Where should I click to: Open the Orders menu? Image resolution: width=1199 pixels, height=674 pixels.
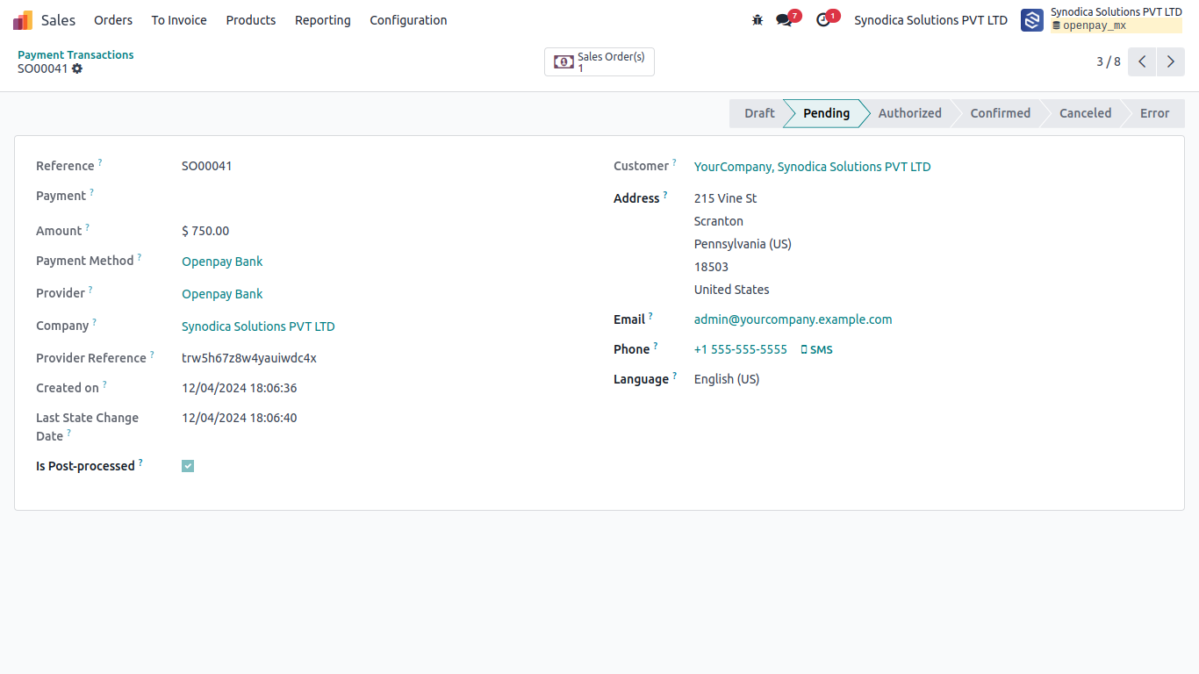coord(113,20)
